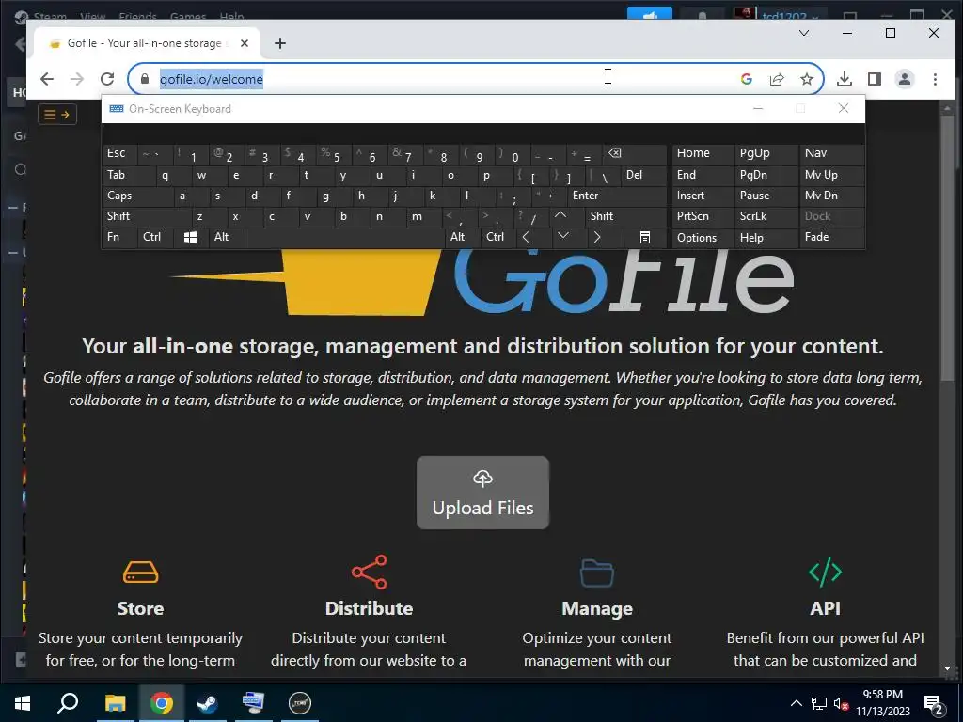Close the Gofile browser tab

point(245,43)
